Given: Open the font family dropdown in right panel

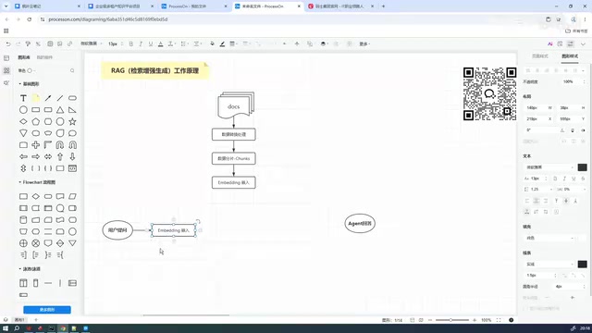Looking at the screenshot, I should tap(549, 166).
